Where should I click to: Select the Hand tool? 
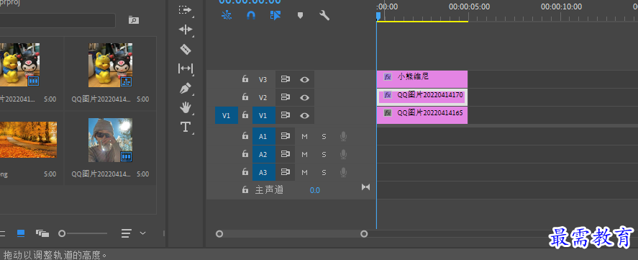[186, 107]
